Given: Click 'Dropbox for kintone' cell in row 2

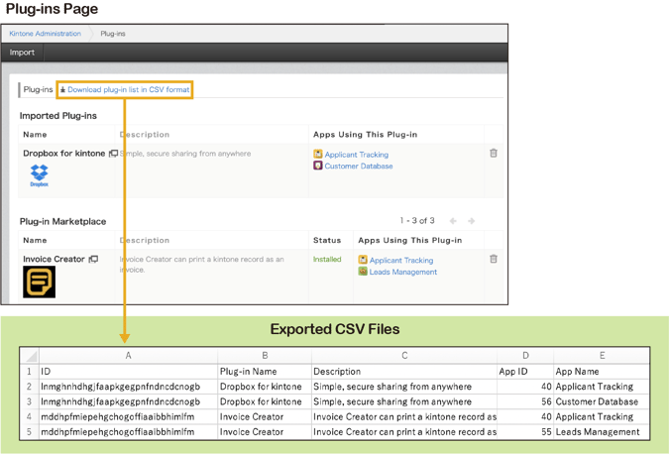Looking at the screenshot, I should [265, 387].
